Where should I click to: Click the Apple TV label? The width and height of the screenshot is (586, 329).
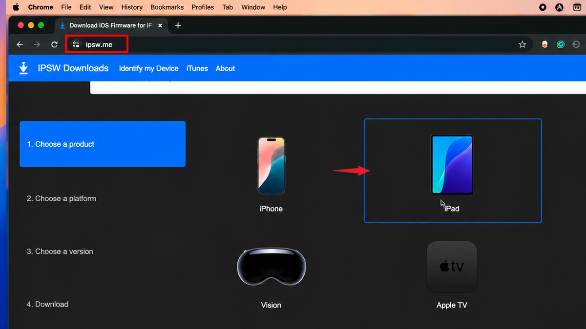452,305
